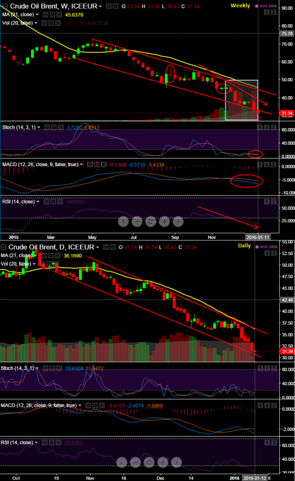Open weekly MACD indicator settings gear
This screenshot has height=481, width=295.
(x=97, y=165)
